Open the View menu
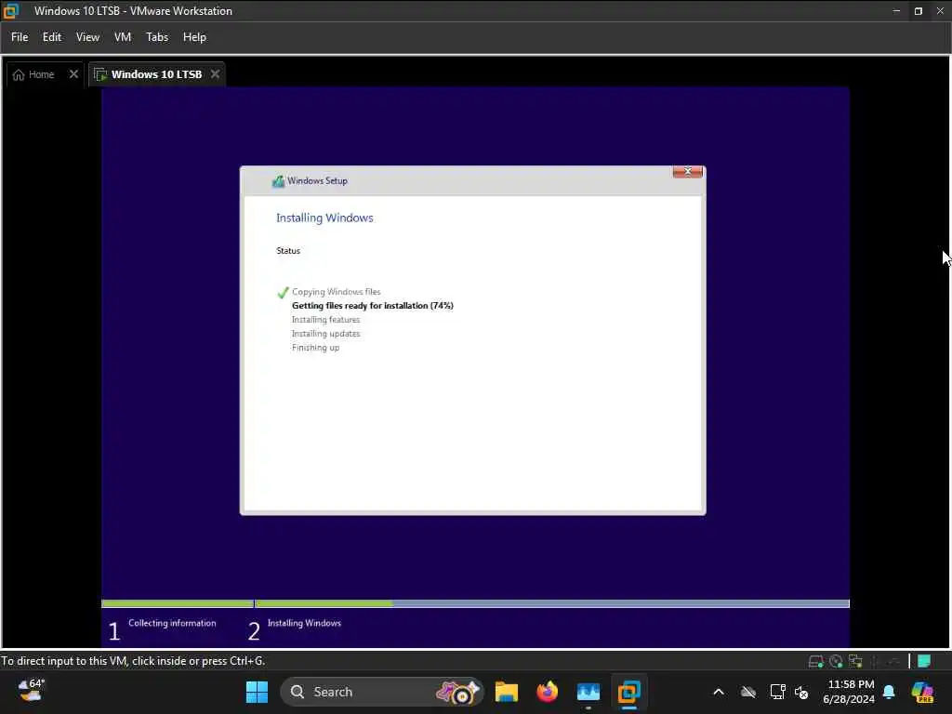 point(87,37)
